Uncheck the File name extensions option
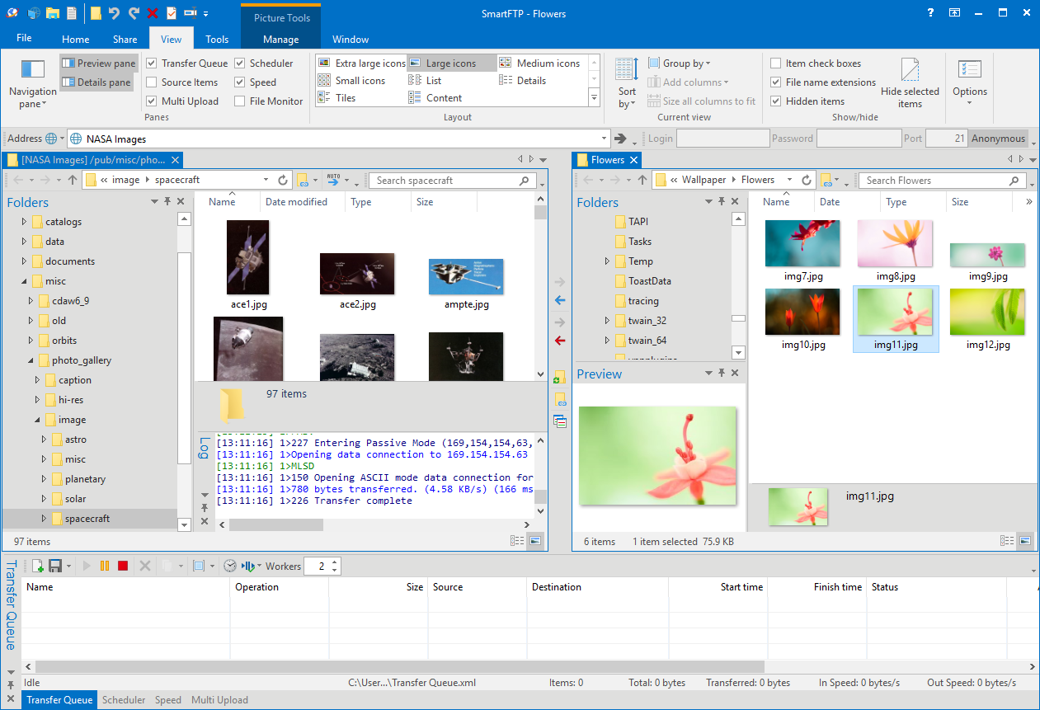The height and width of the screenshot is (710, 1040). coord(776,82)
